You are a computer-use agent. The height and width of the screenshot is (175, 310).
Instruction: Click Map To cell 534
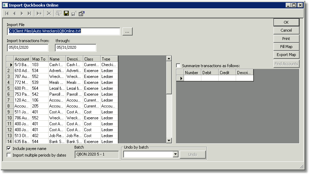tap(40, 71)
